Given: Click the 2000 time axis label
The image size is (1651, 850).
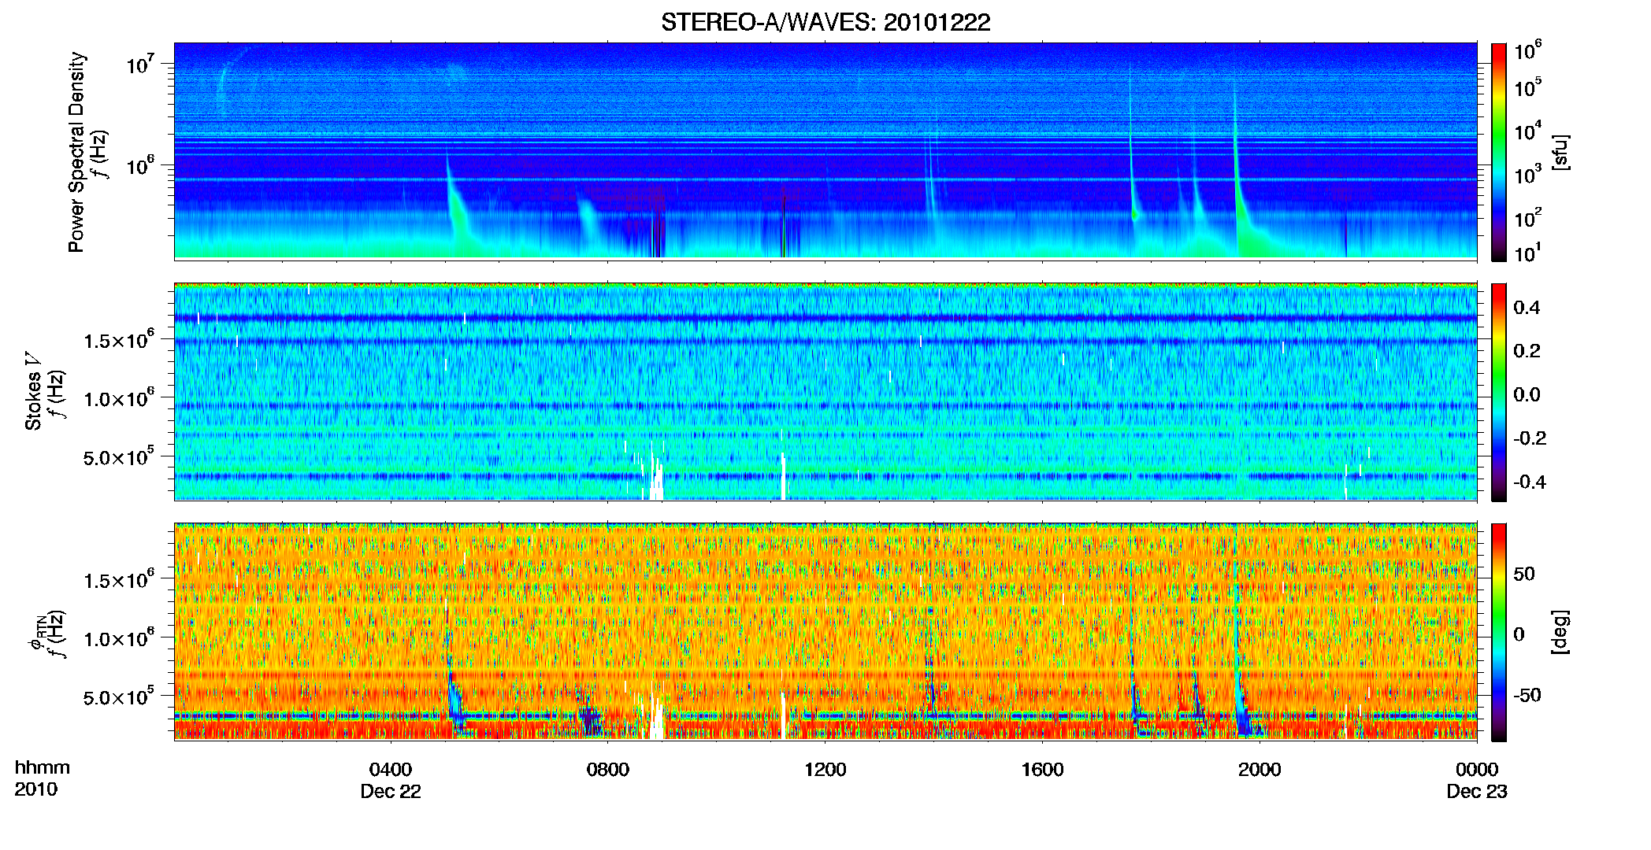Looking at the screenshot, I should point(1260,770).
